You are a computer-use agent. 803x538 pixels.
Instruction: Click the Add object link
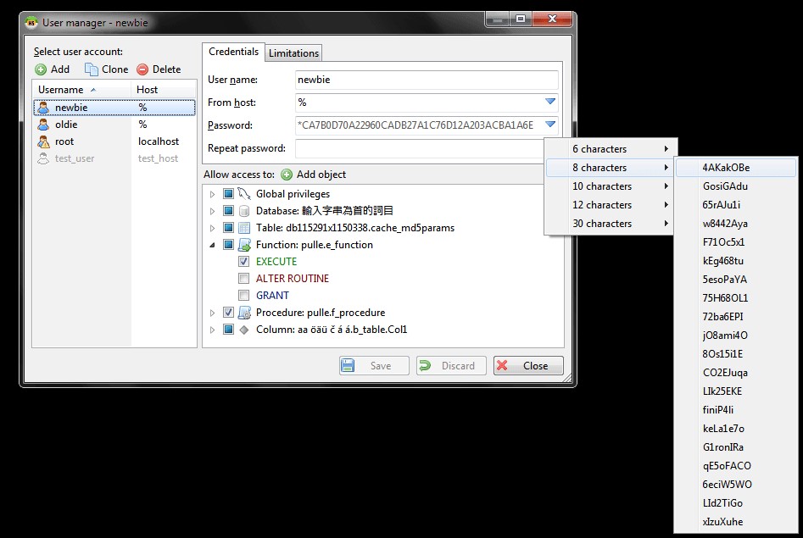(321, 175)
